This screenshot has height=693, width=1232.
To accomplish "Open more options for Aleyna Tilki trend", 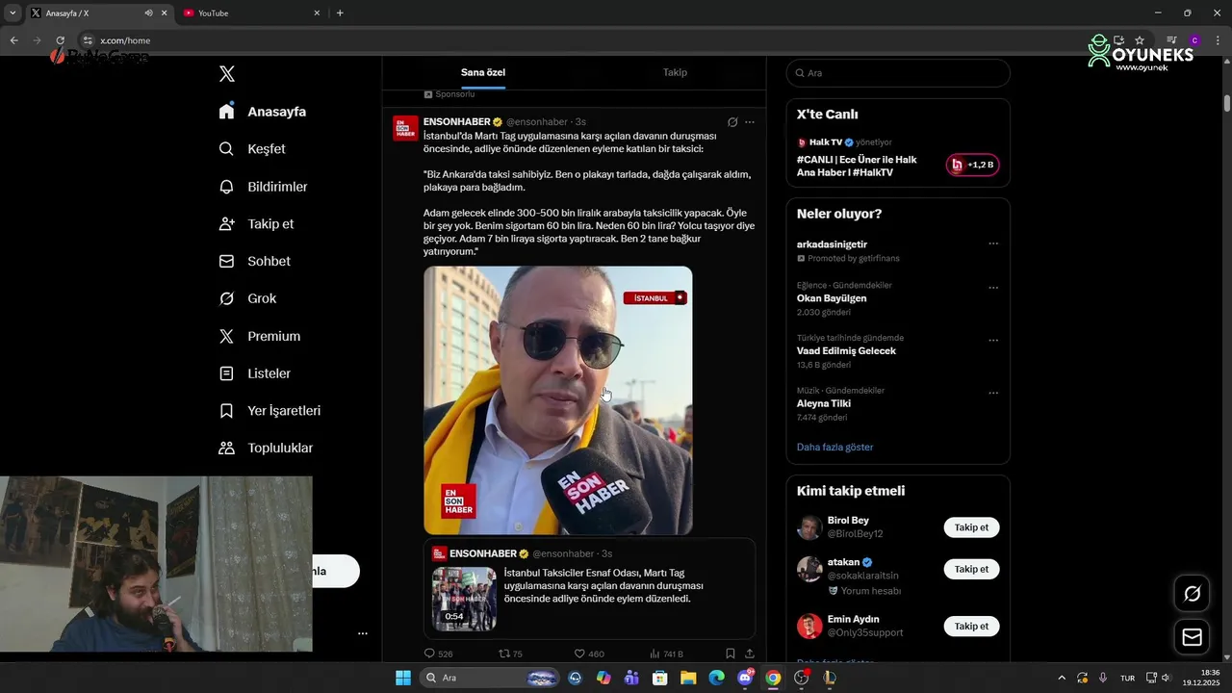I will [x=993, y=394].
